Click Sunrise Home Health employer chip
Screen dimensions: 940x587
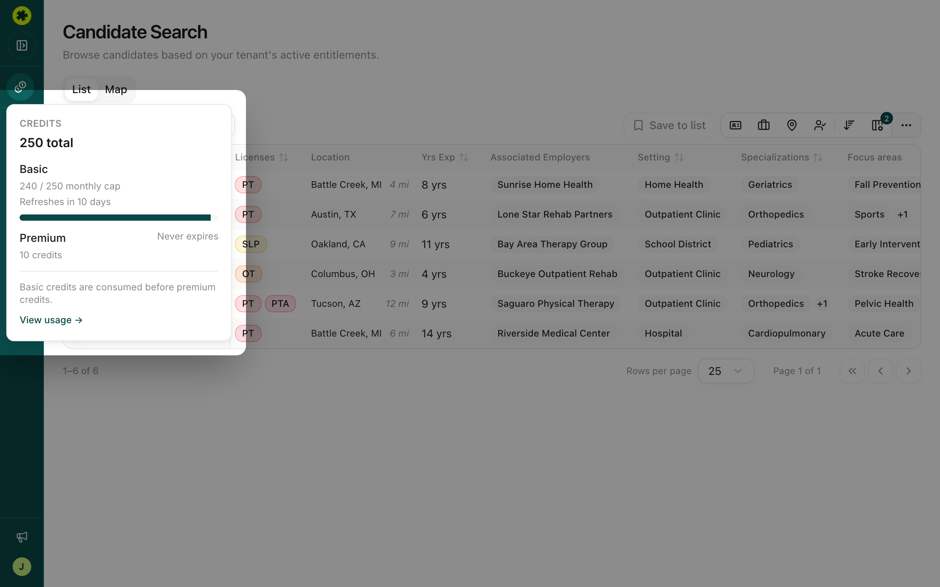[x=545, y=185]
